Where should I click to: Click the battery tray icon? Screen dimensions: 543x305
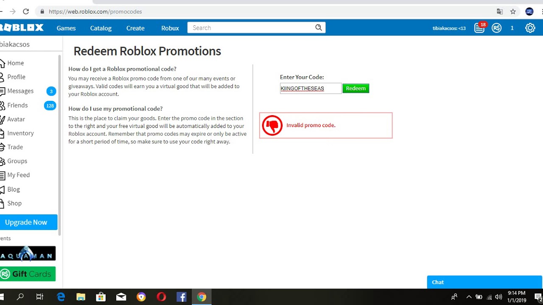479,297
